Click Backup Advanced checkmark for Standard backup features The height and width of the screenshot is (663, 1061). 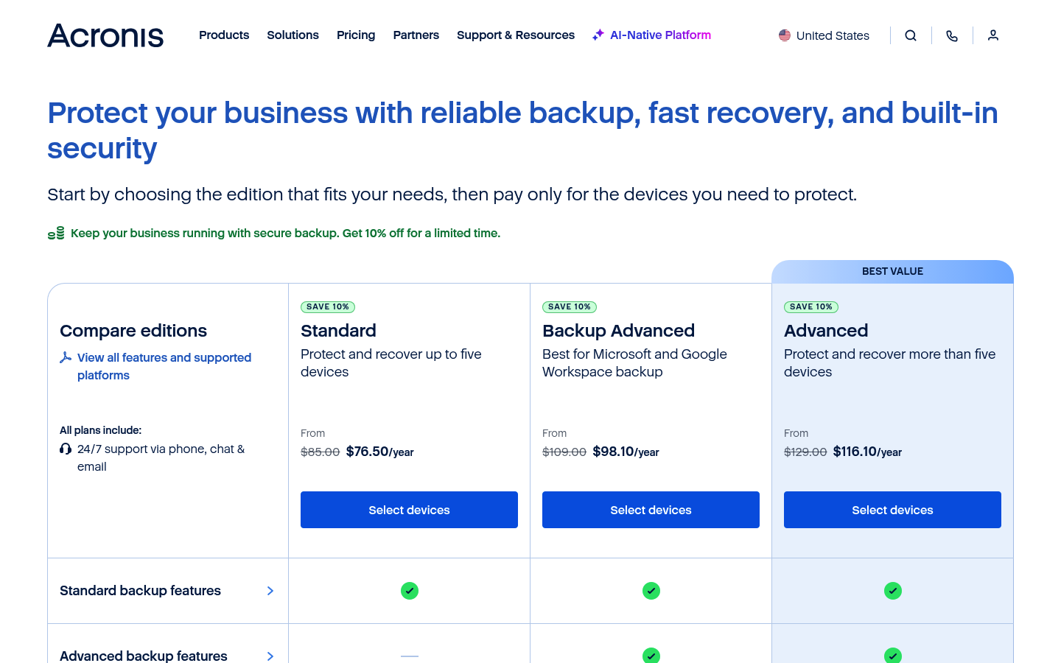pyautogui.click(x=651, y=591)
